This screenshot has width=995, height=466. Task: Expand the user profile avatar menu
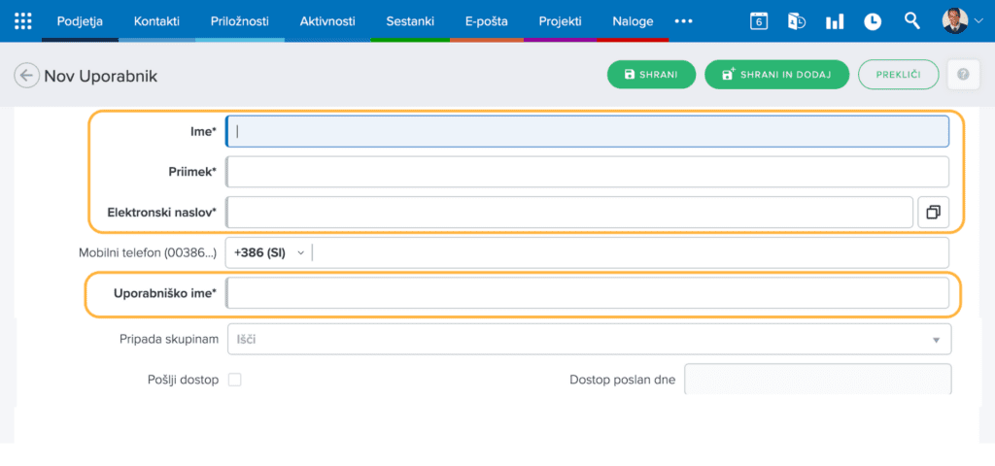(x=962, y=20)
